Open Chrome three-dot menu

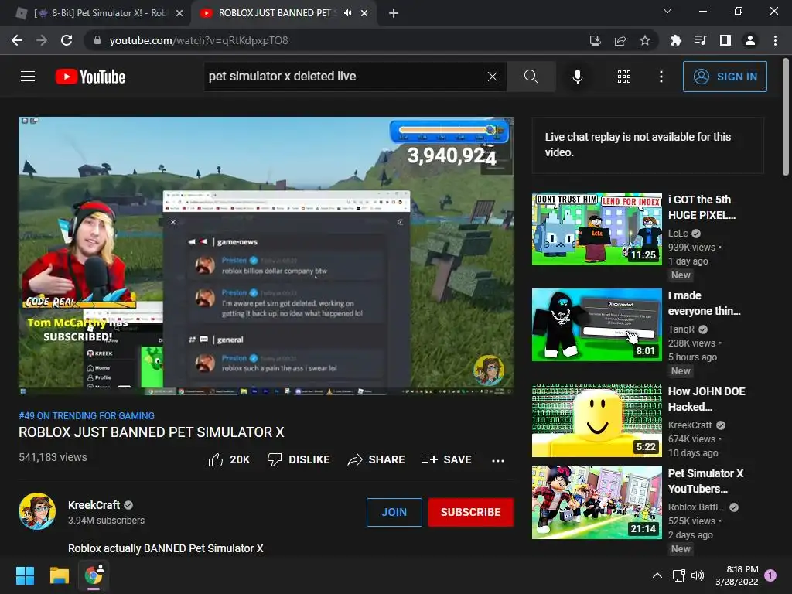pyautogui.click(x=775, y=40)
